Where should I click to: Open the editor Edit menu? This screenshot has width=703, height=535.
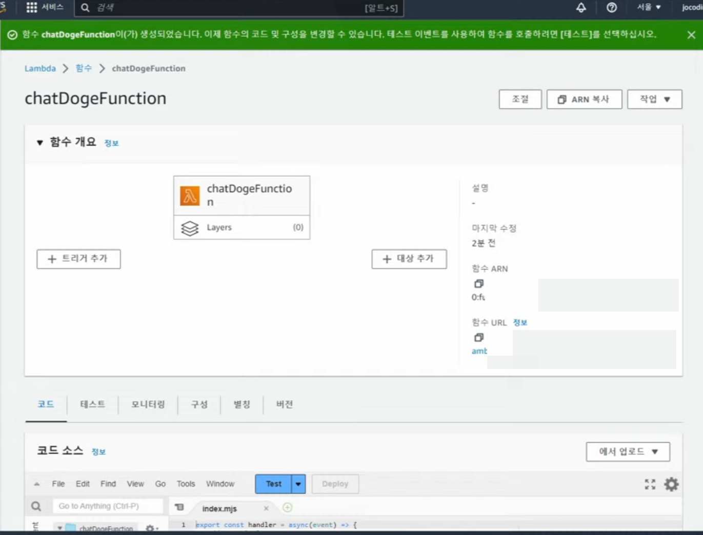(83, 484)
